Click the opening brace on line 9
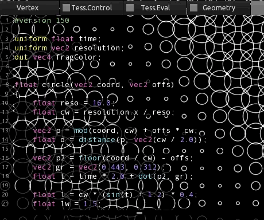 (x=17, y=94)
